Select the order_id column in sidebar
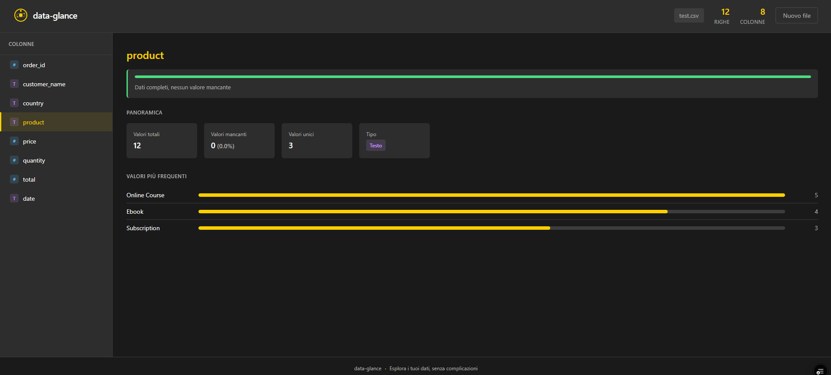 [34, 65]
